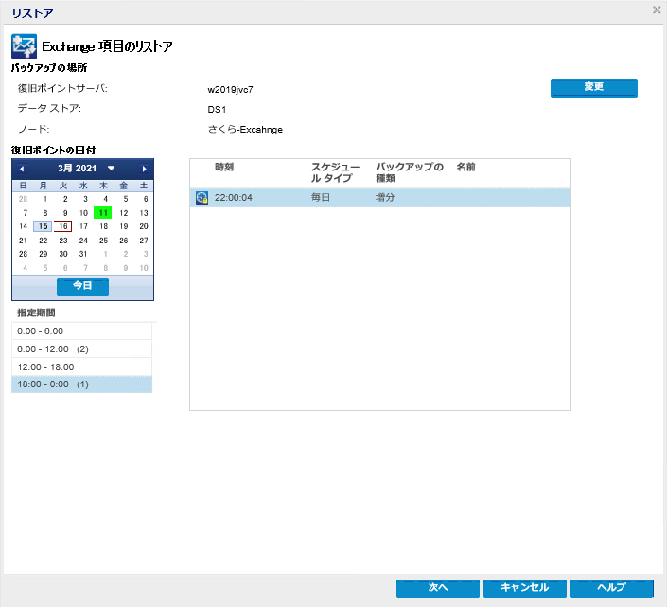
Task: Click the 時刻 column header
Action: click(224, 167)
